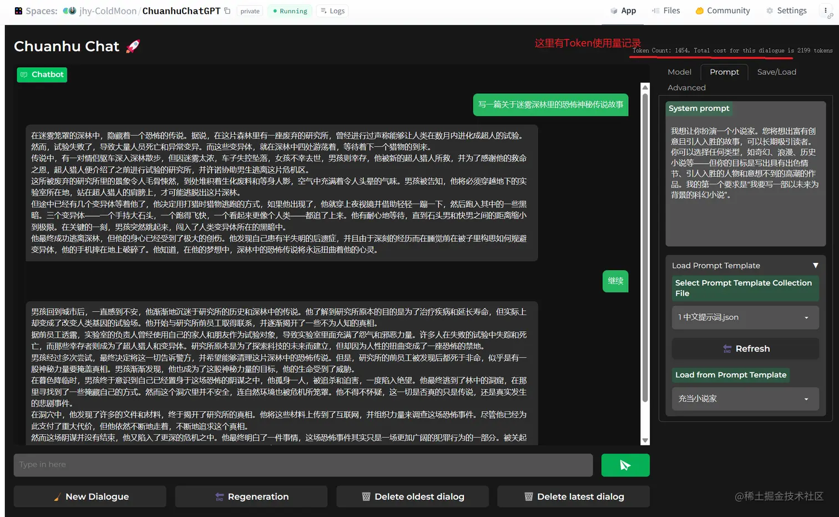Viewport: 839px width, 517px height.
Task: Open the 充当小说家 template dropdown
Action: (745, 399)
